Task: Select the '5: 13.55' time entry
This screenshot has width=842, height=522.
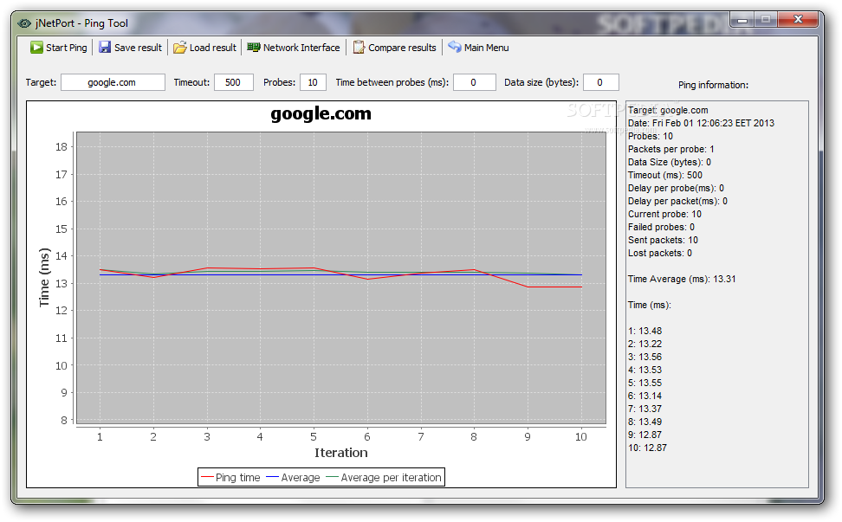Action: [644, 383]
